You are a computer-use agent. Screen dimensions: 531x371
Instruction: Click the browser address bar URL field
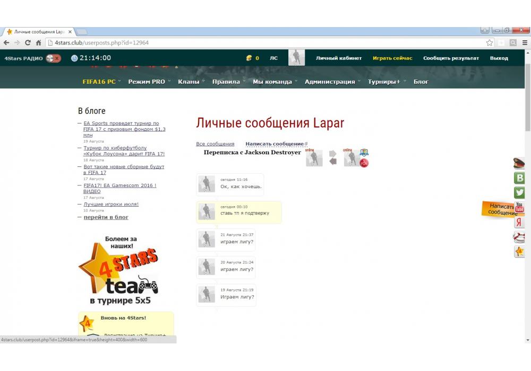point(265,43)
